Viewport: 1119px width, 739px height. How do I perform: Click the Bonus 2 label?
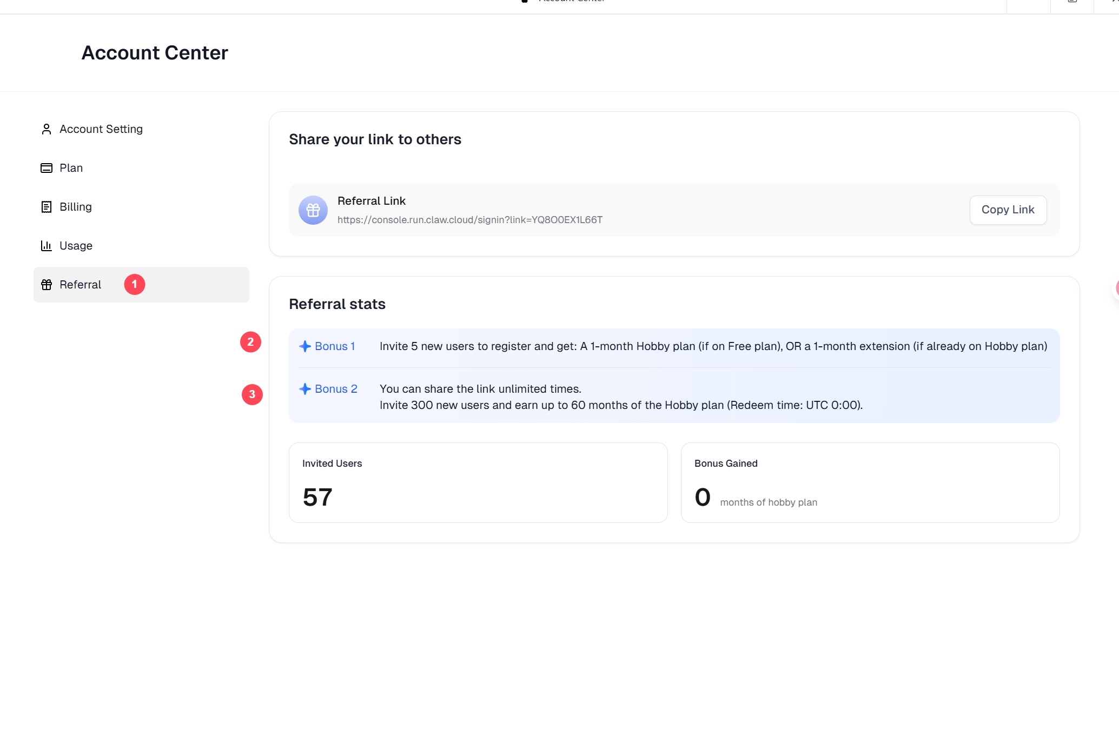[336, 389]
